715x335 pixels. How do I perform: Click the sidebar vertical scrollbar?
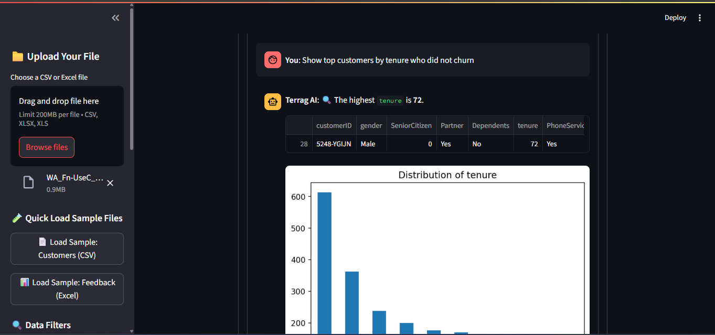click(132, 79)
